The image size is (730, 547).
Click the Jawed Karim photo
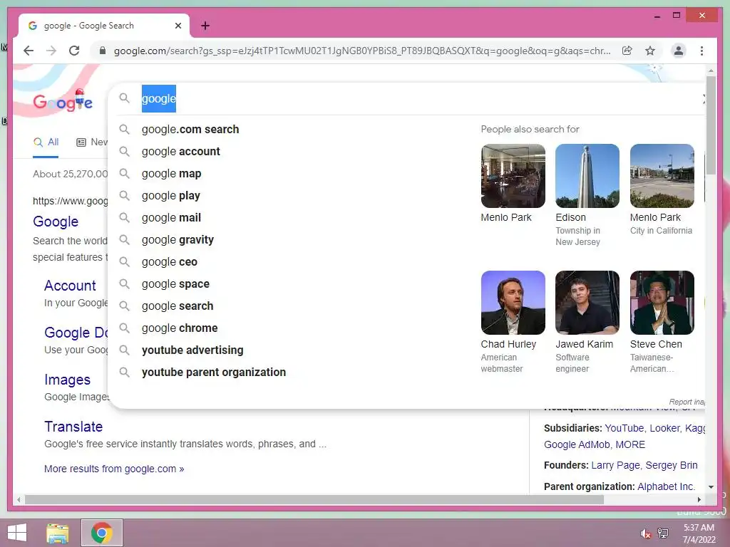click(x=587, y=302)
